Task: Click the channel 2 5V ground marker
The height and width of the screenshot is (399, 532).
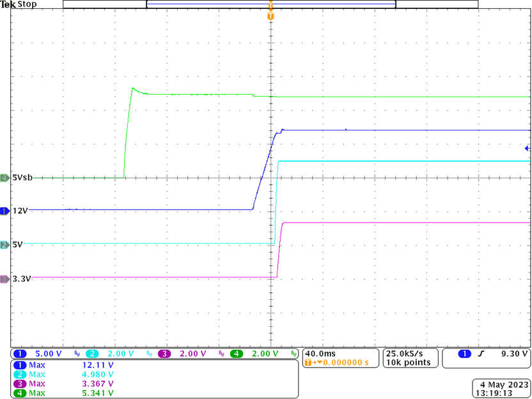Action: click(x=4, y=244)
